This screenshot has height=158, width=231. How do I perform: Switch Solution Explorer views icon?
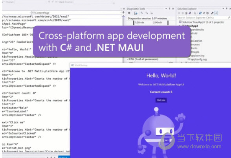pos(190,13)
